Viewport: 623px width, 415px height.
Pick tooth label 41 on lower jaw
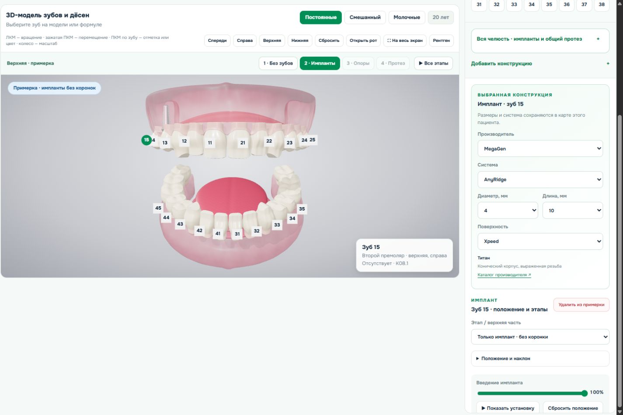[x=218, y=234]
